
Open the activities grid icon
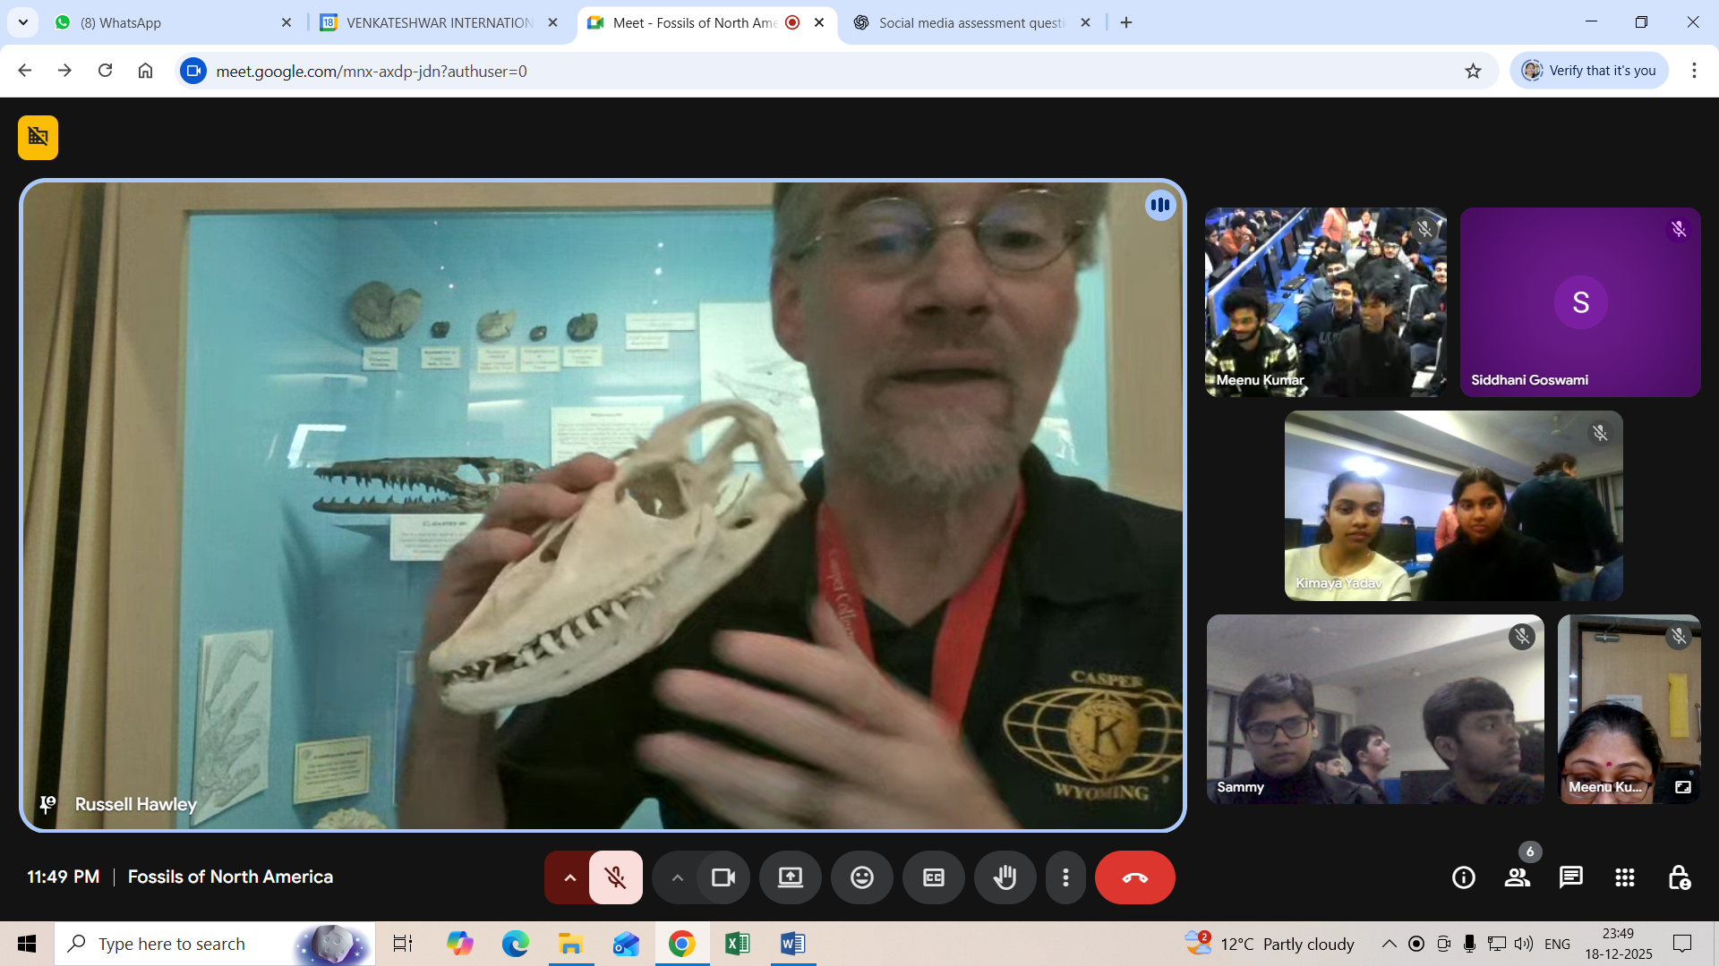(x=1624, y=877)
